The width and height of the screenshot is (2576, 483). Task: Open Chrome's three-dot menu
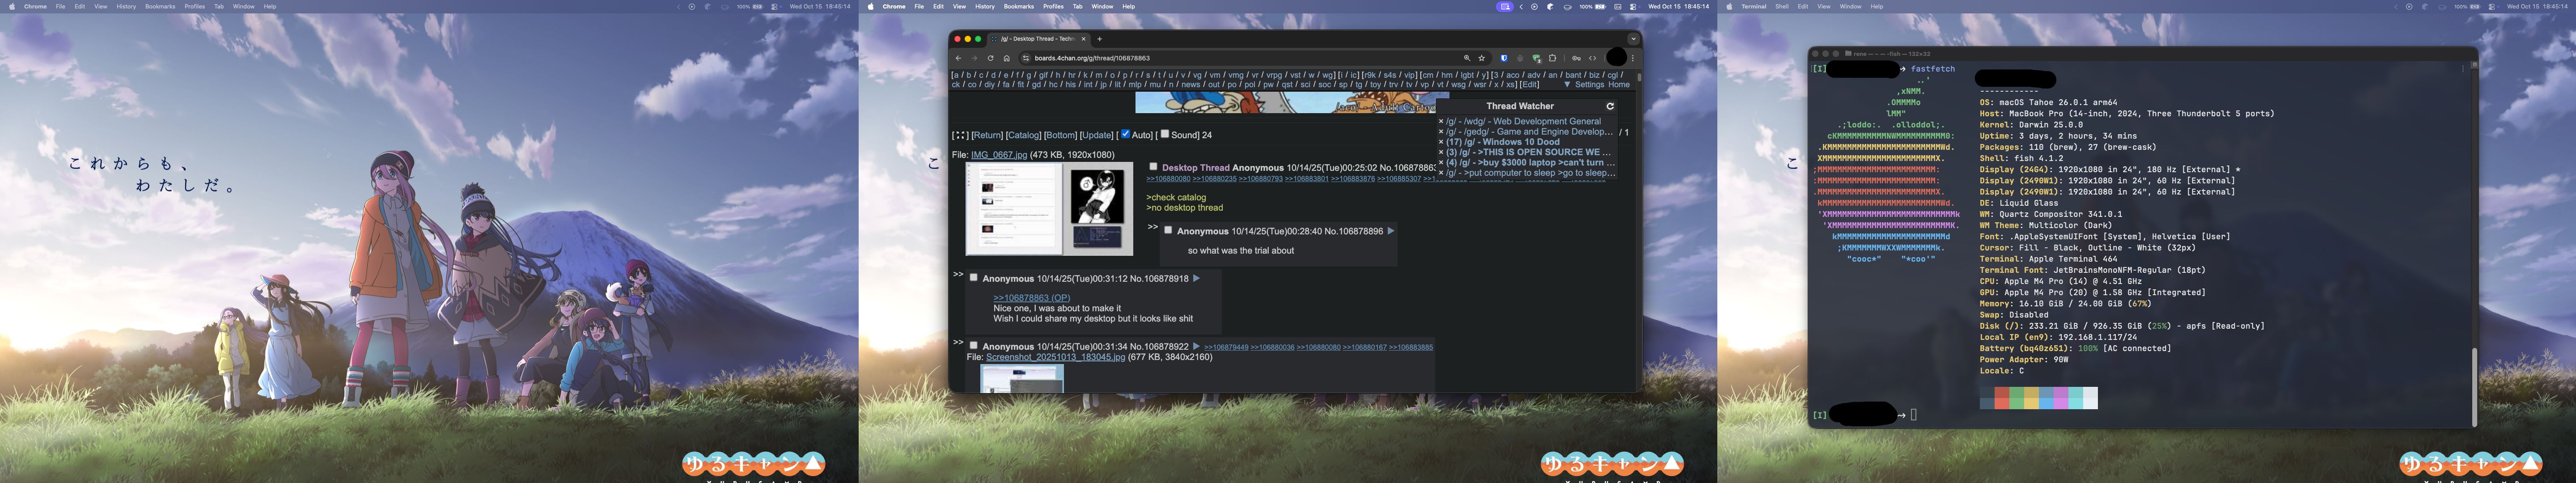pyautogui.click(x=1633, y=58)
